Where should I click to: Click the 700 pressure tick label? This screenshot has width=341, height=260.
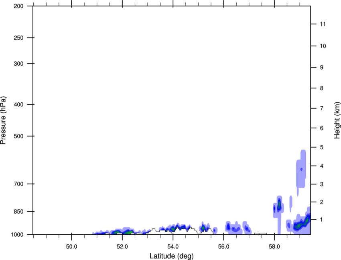18,184
